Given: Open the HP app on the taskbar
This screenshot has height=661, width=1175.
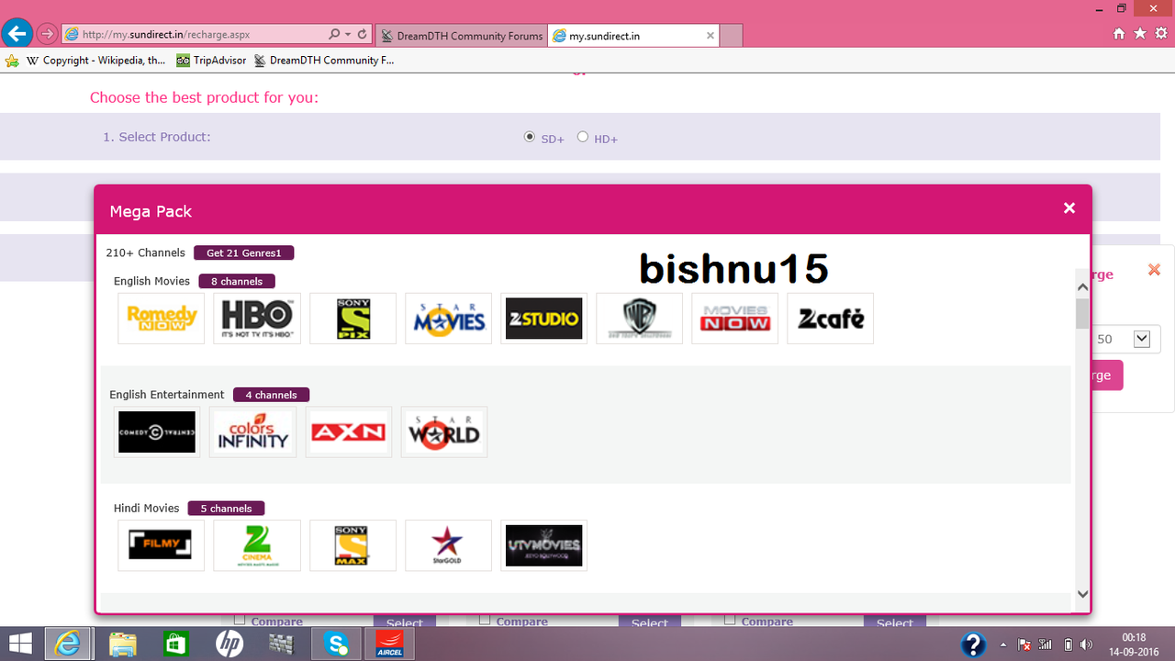Looking at the screenshot, I should [x=229, y=644].
